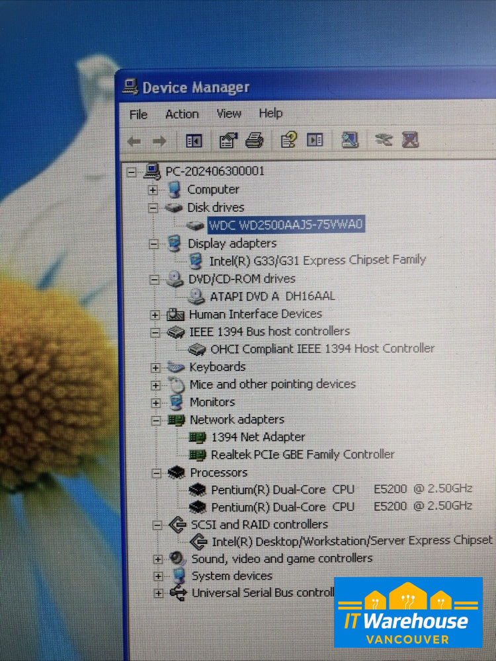This screenshot has width=496, height=661.
Task: Click the Universal Serial Bus controllers icon
Action: (x=179, y=593)
